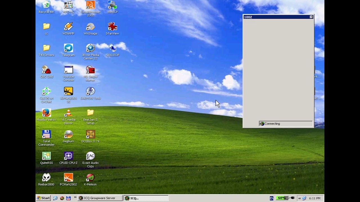
Task: Select the VLC media player icon
Action: pos(68,117)
